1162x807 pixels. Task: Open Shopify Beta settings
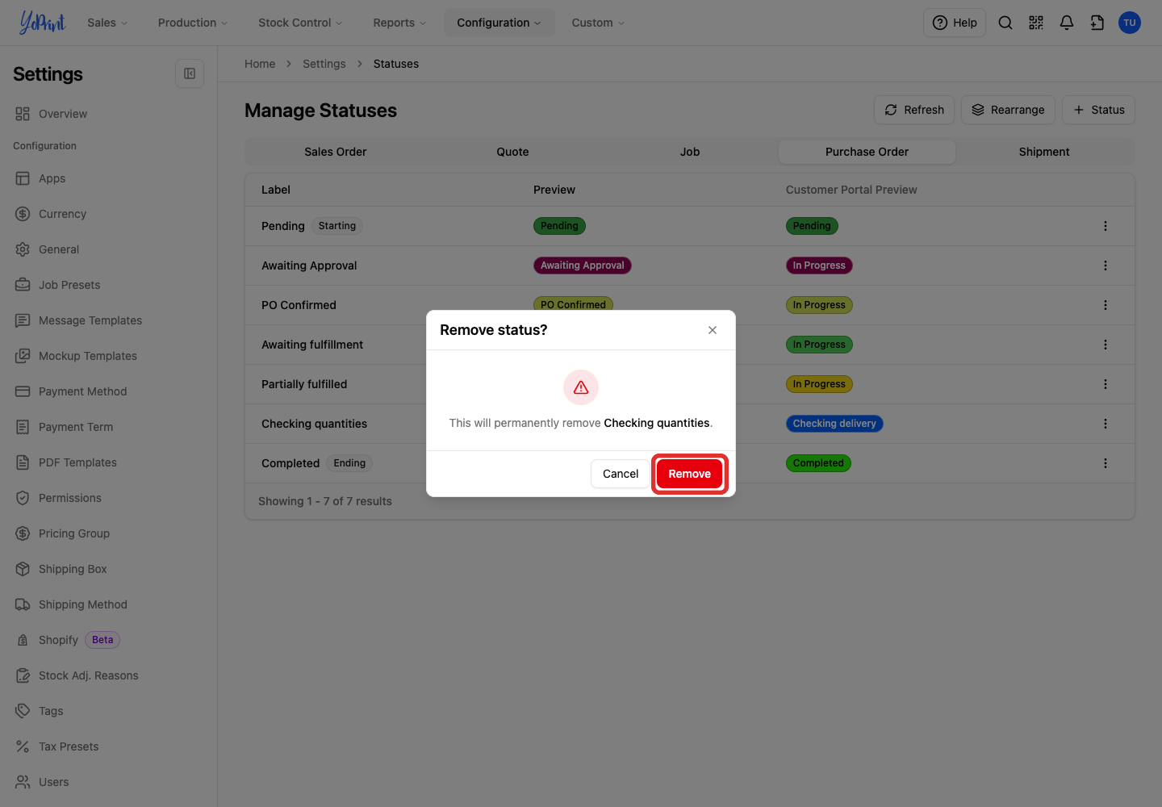coord(108,640)
